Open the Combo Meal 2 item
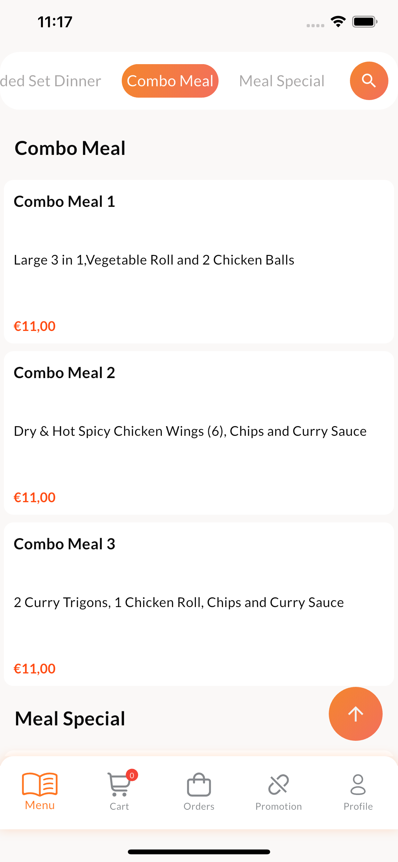The image size is (398, 862). [x=199, y=433]
